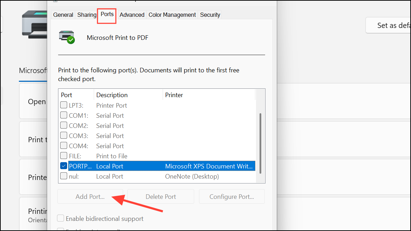Select the Advanced tab

point(132,15)
